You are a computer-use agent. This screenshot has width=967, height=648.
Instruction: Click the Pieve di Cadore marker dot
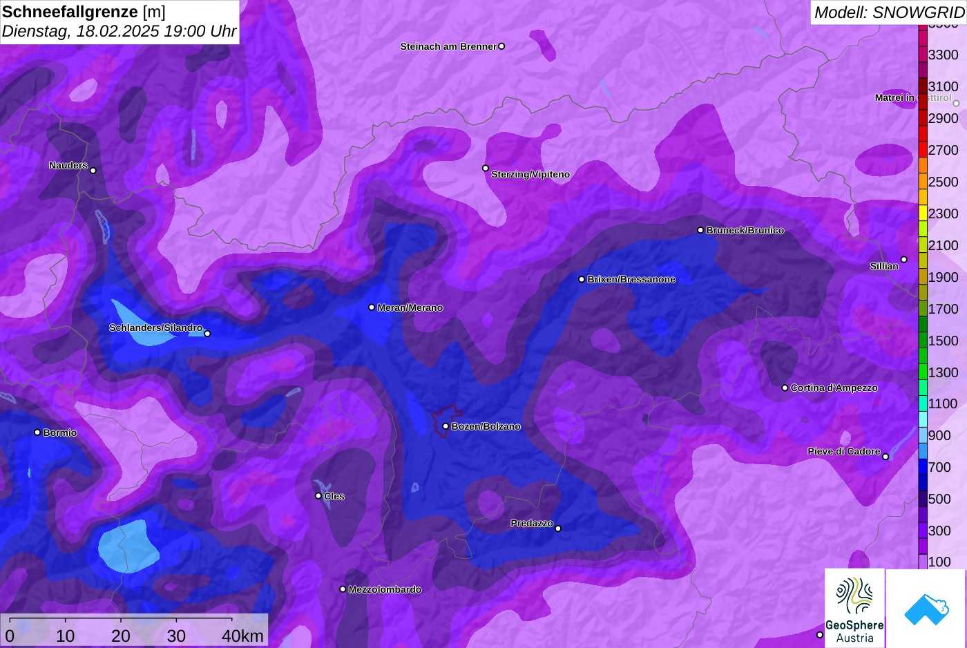(x=885, y=457)
